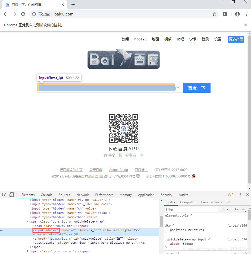This screenshot has width=251, height=254.
Task: Open the 学术 link
Action: [x=193, y=39]
